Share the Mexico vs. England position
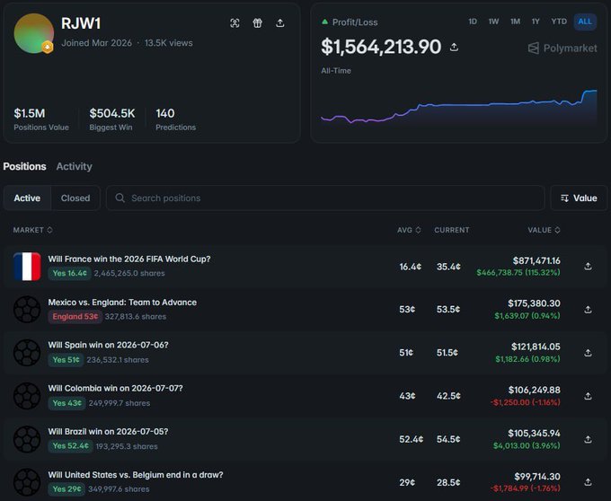 point(588,310)
